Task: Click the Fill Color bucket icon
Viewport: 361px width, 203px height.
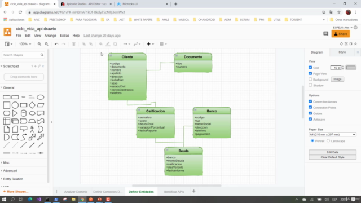Action: click(101, 44)
